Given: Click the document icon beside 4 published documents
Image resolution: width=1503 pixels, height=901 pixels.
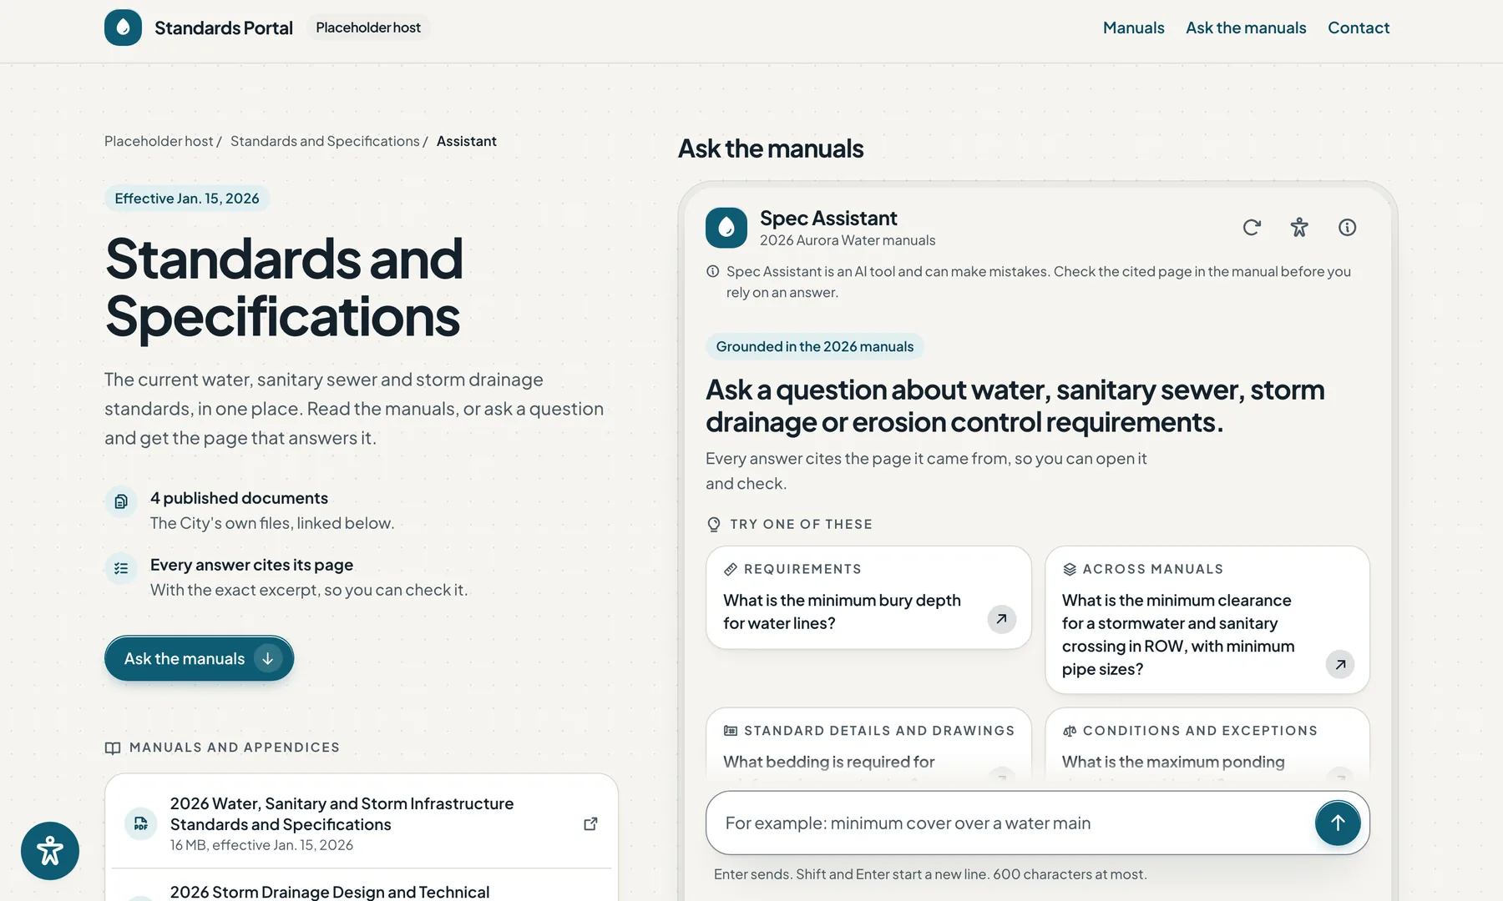Looking at the screenshot, I should coord(121,501).
